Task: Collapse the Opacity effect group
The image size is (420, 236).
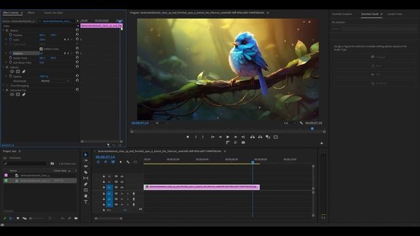Action: (3, 67)
